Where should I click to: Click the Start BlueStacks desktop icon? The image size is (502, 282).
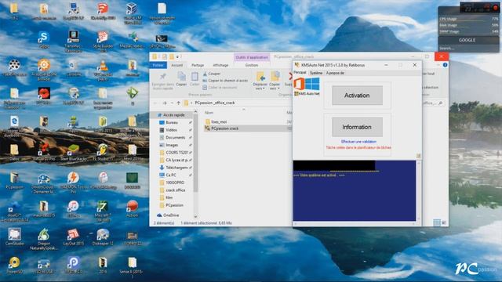pos(73,151)
